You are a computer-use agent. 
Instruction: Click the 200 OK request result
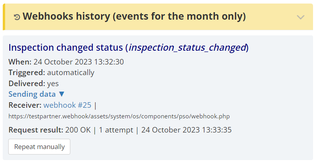point(78,130)
